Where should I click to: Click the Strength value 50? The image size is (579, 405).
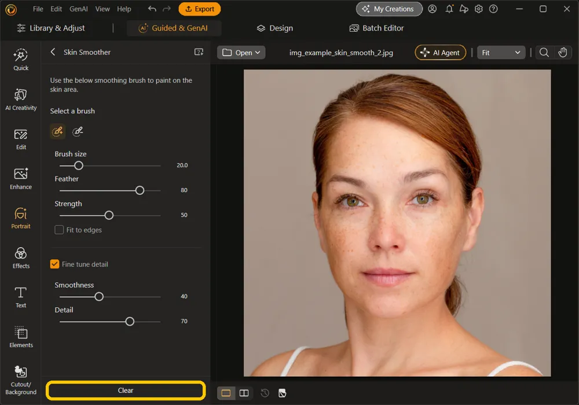click(x=184, y=215)
